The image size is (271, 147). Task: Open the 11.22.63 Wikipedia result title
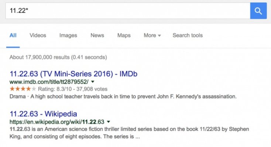(43, 114)
